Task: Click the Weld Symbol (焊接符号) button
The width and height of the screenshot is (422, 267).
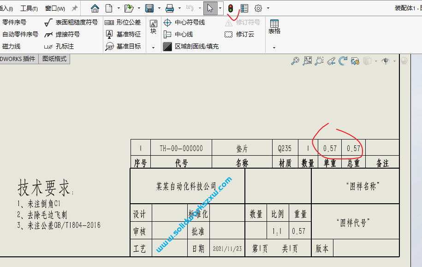Action: [62, 34]
